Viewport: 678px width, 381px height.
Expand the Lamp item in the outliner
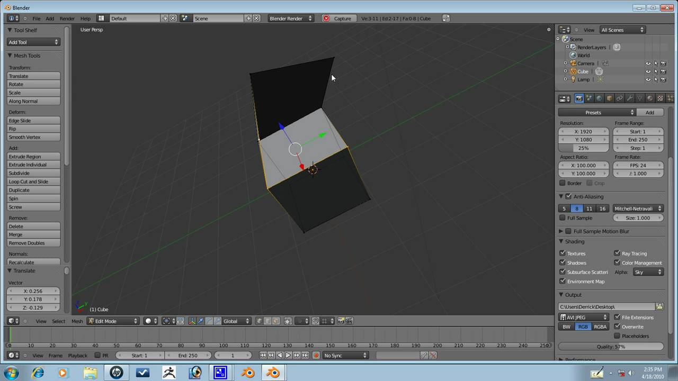coord(565,79)
